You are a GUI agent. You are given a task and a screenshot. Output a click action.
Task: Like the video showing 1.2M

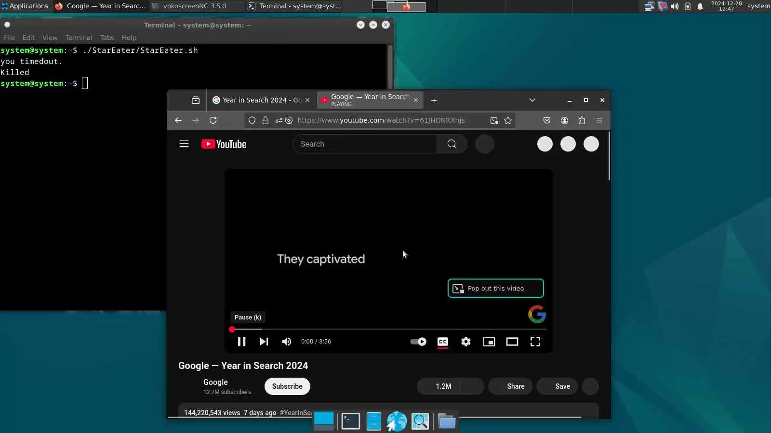tap(439, 386)
